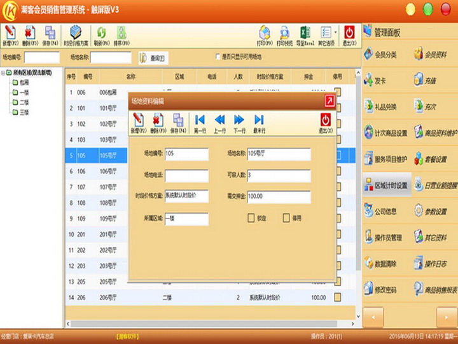Open 充值 in management panel
The width and height of the screenshot is (458, 344).
(x=425, y=80)
